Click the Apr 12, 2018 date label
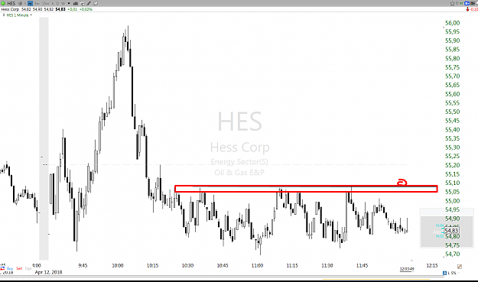Image resolution: width=478 pixels, height=282 pixels. pos(48,272)
